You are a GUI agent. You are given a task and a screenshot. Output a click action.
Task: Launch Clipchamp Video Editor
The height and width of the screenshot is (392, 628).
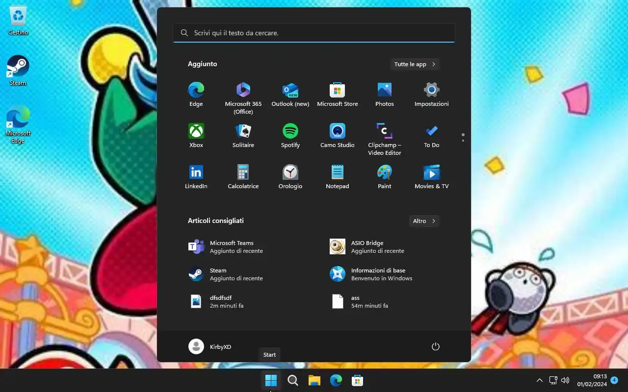385,139
